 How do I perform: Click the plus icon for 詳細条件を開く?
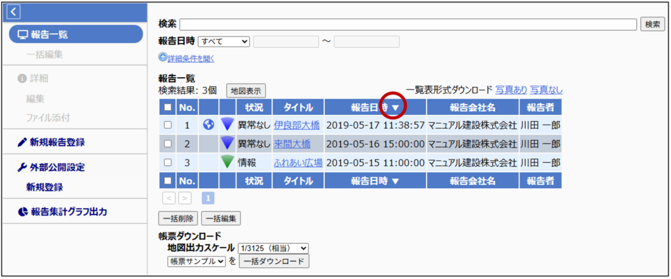tap(163, 57)
